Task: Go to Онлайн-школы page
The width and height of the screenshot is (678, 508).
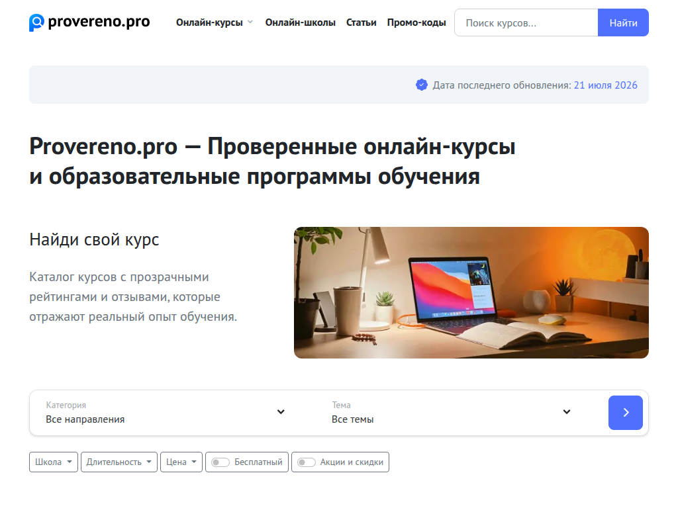Action: 301,22
